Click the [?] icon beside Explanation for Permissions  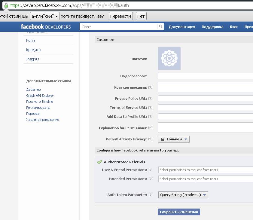pyautogui.click(x=150, y=127)
